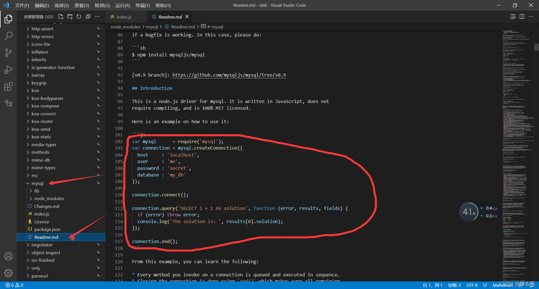Switch to the index.js editor tab

[x=126, y=17]
